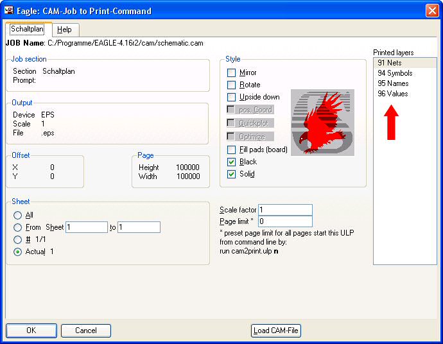
Task: Choose the From Sheet range radio button
Action: pos(17,227)
